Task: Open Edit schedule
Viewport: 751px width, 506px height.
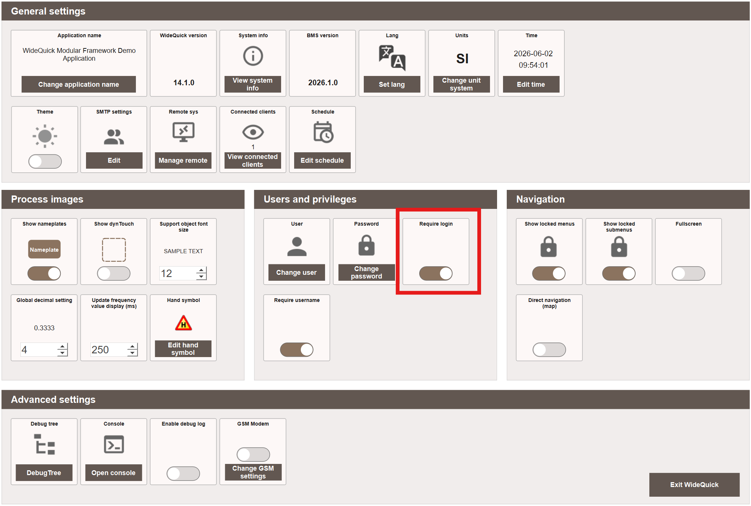Action: coord(322,160)
